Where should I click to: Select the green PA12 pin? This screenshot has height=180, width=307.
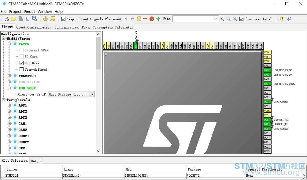pos(267,70)
